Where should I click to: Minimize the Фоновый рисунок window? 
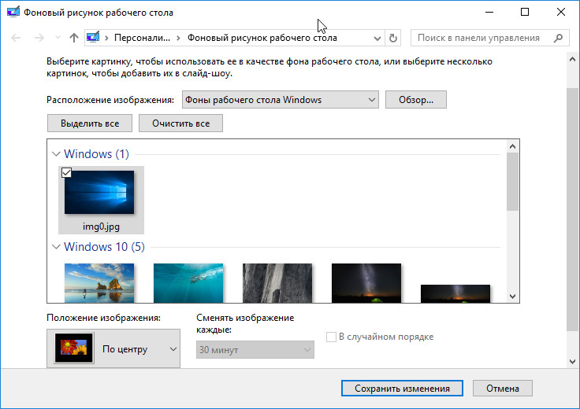[x=489, y=12]
